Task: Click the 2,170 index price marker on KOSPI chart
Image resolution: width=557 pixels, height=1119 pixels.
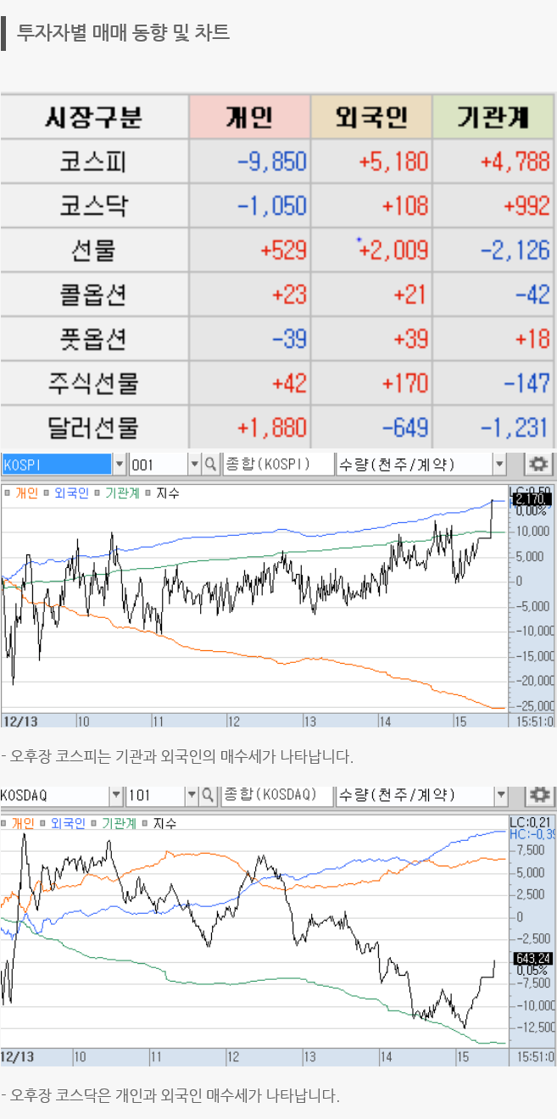Action: tap(532, 499)
